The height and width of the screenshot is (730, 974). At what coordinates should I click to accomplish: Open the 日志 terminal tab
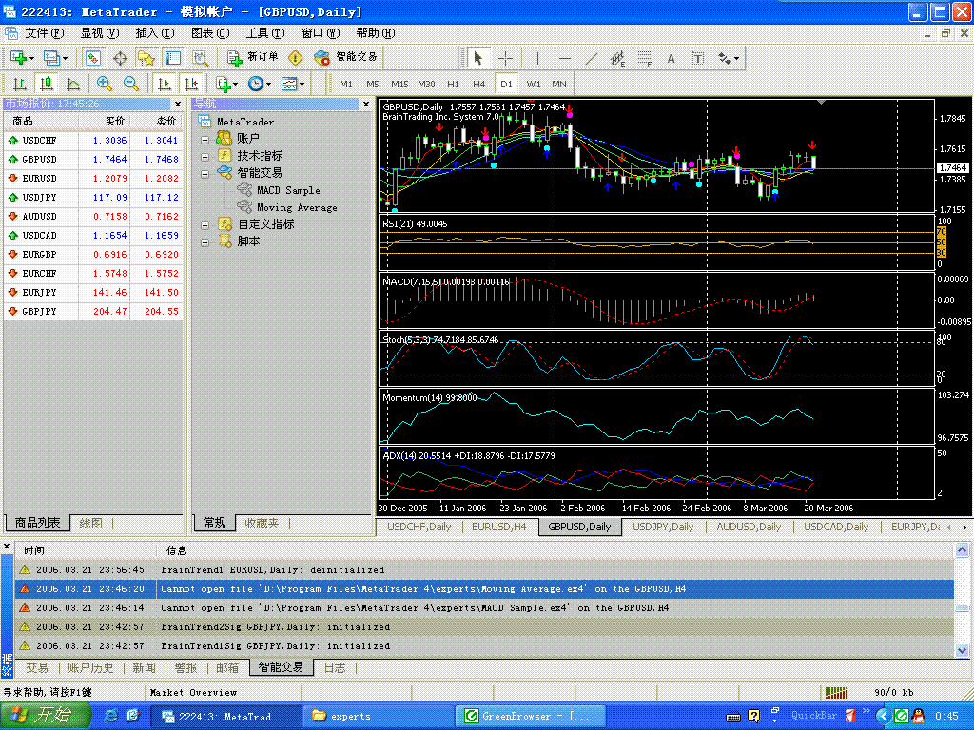(335, 668)
